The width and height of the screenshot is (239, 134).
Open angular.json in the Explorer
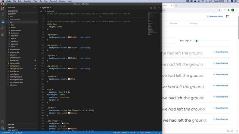tap(14, 60)
